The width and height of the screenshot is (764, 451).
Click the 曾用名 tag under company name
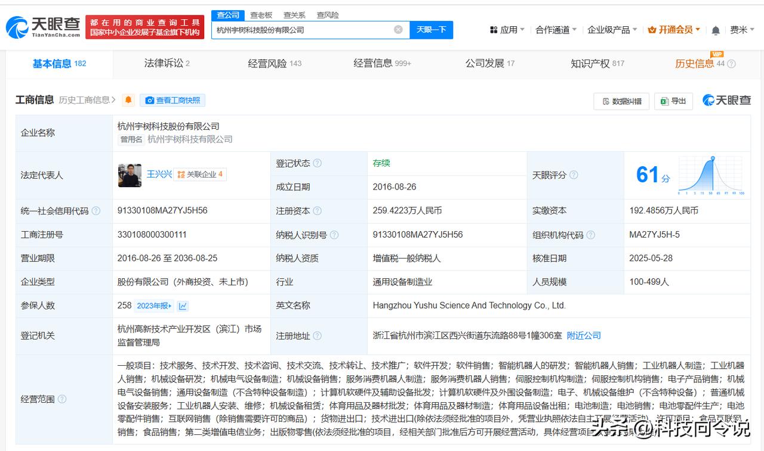[x=131, y=139]
